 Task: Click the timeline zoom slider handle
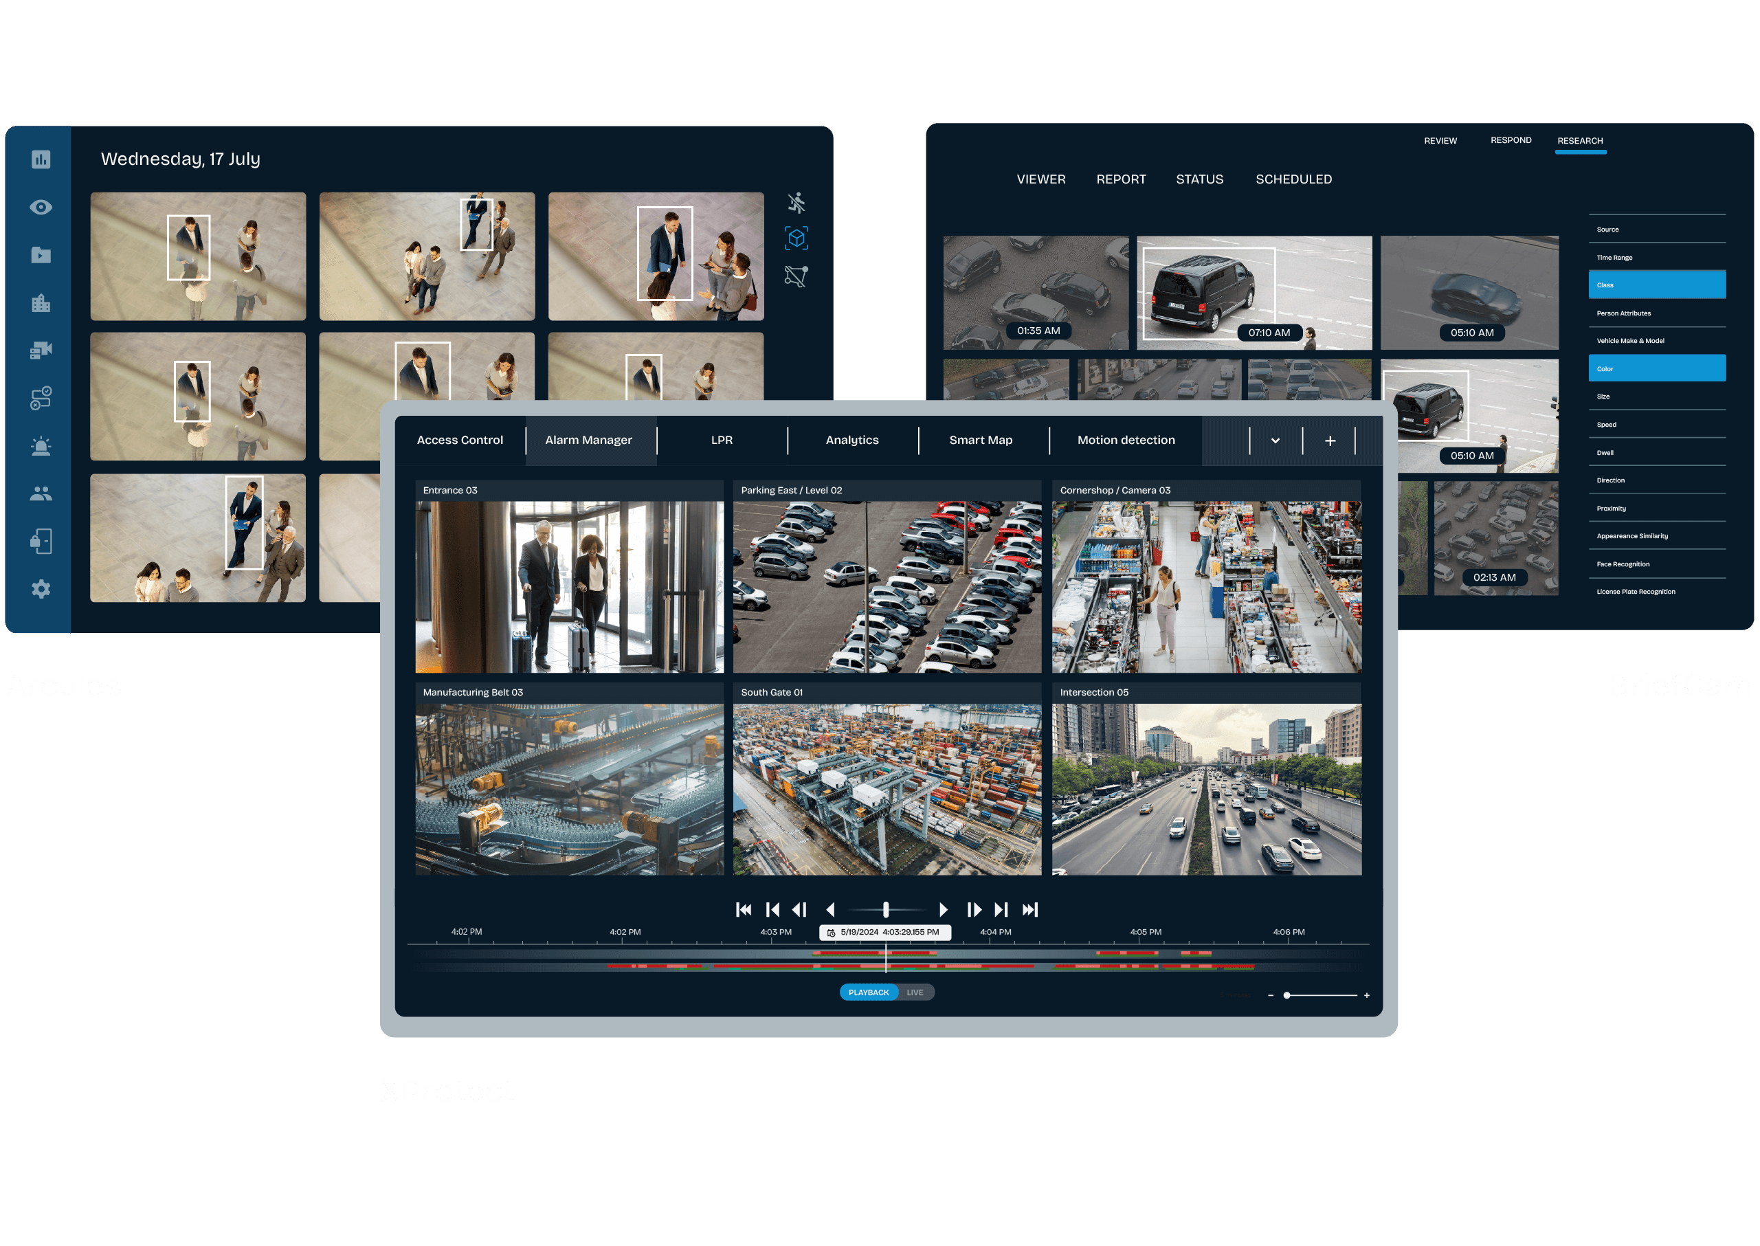[x=1286, y=995]
